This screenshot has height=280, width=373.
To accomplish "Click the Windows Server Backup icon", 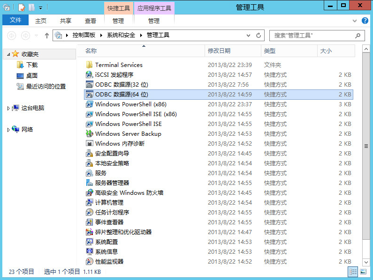I will (90, 134).
